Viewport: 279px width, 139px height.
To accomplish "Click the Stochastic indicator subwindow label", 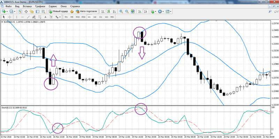I will [11, 107].
